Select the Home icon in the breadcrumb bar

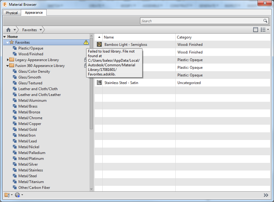coord(8,30)
